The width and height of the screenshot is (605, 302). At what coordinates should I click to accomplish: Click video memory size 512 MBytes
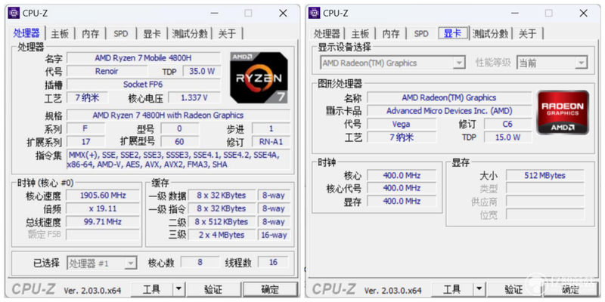(544, 176)
